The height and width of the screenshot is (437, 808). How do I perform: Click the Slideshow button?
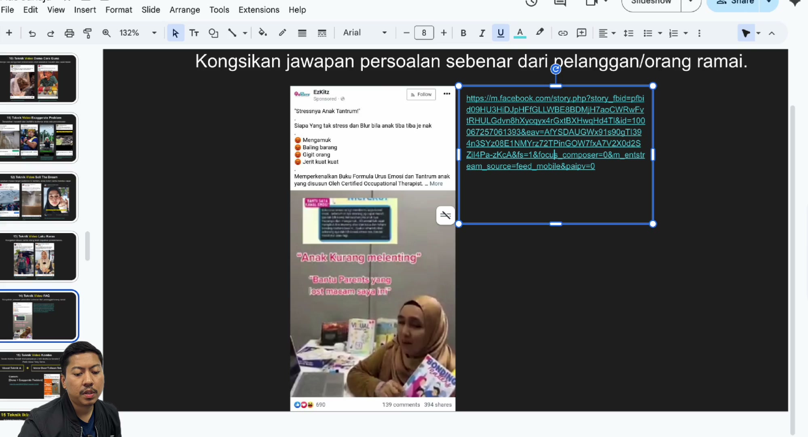tap(651, 3)
